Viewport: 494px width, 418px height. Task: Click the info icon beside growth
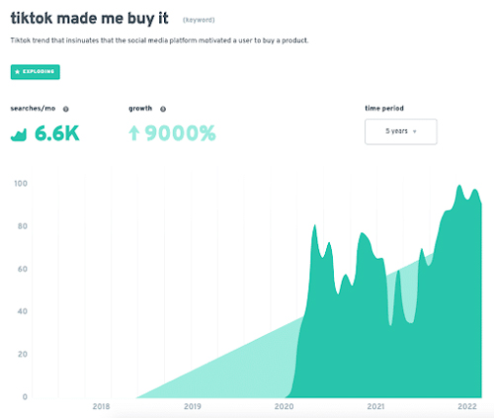[x=163, y=109]
